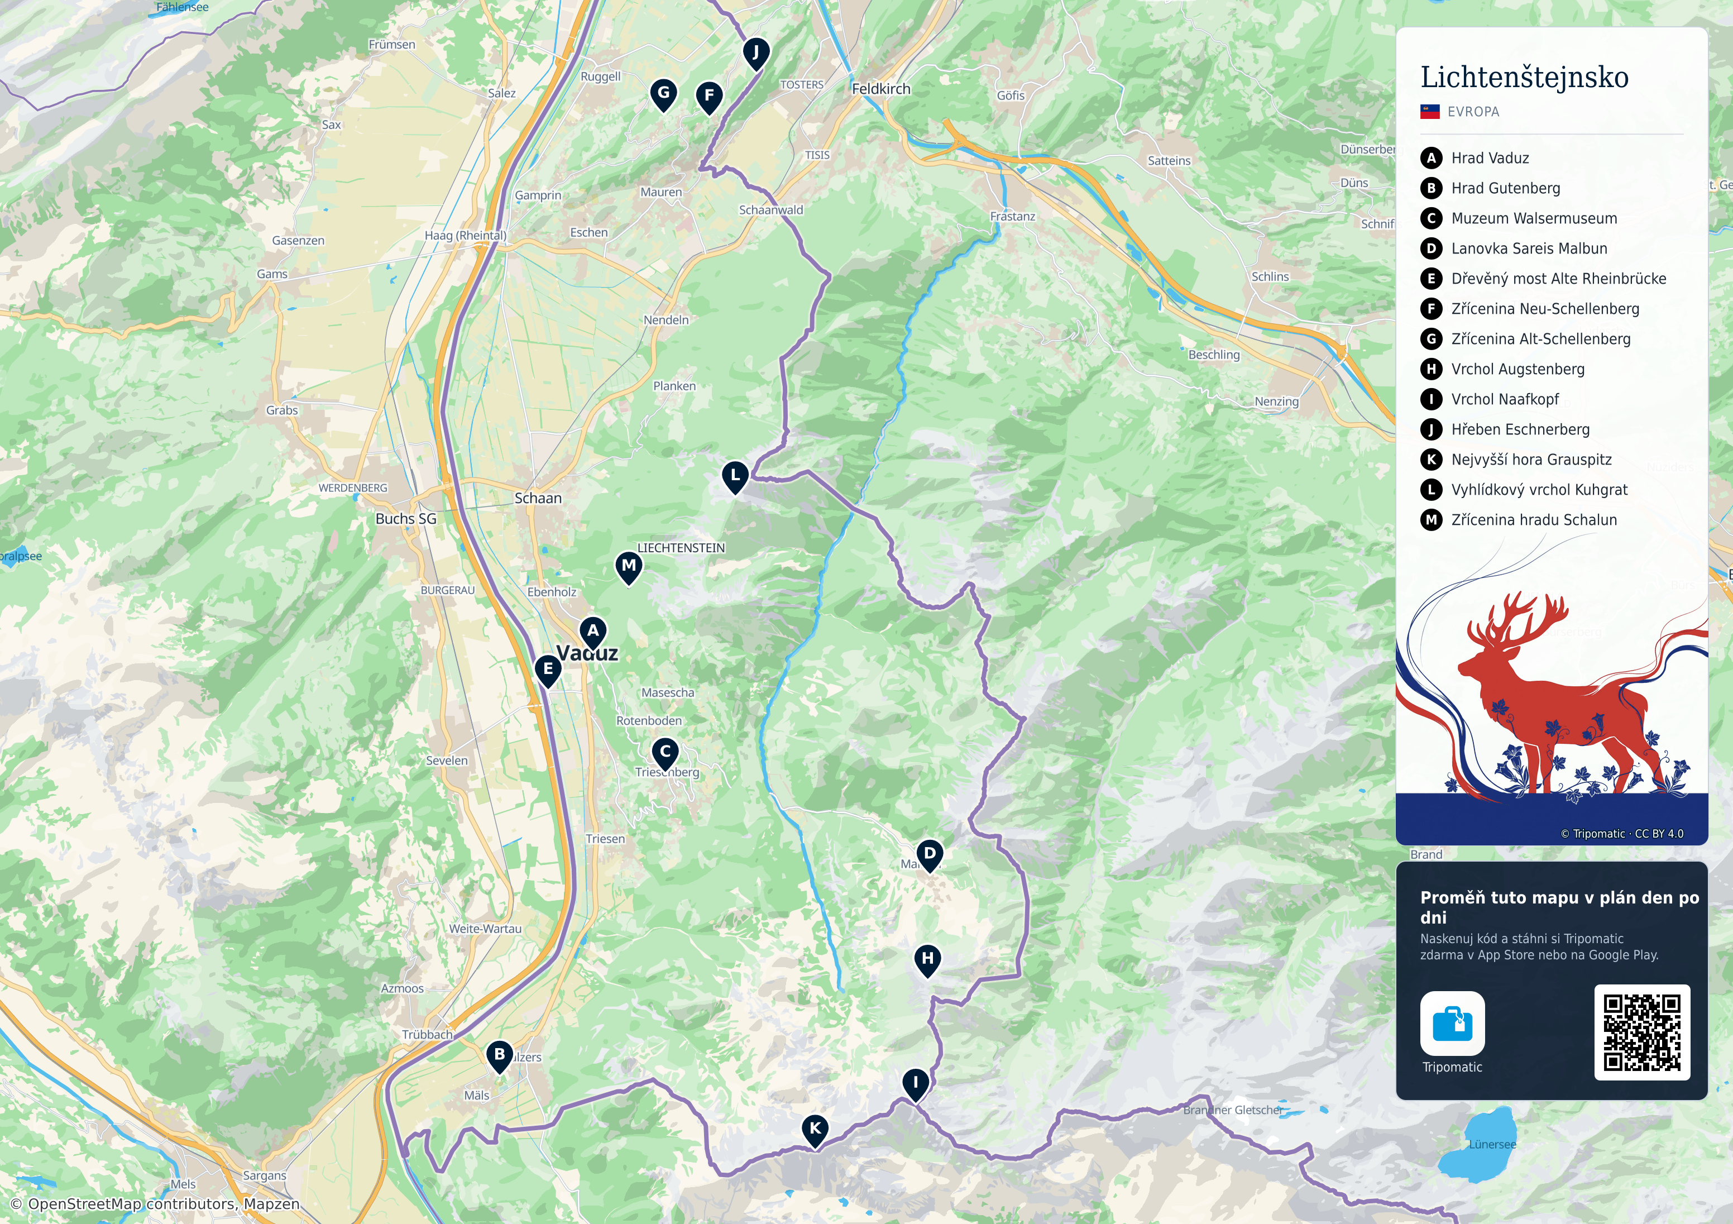Select legend entry Hrad Gutenberg
The image size is (1733, 1224).
pos(1491,188)
